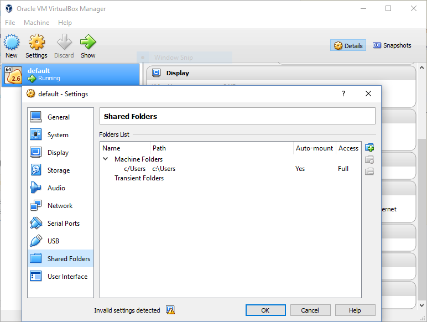Click the Cancel button
The height and width of the screenshot is (322, 427).
tap(310, 310)
